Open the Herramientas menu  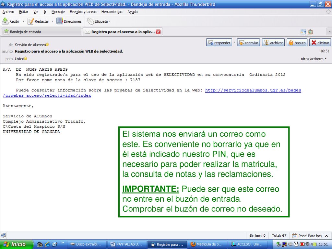click(x=112, y=12)
